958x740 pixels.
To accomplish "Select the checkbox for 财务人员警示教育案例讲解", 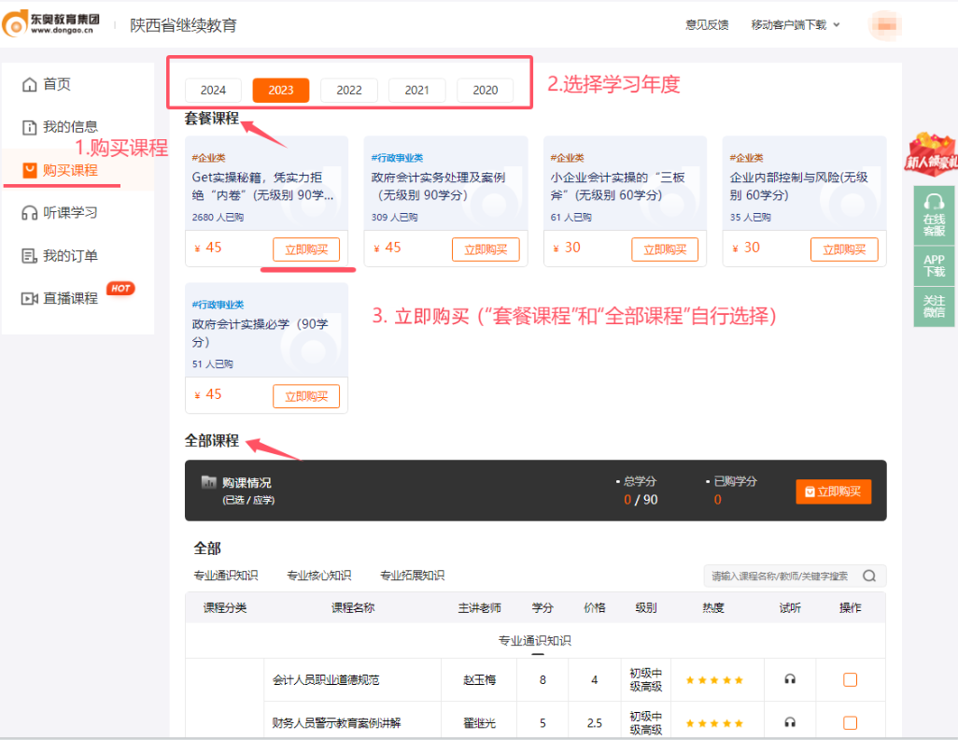I will pos(849,722).
